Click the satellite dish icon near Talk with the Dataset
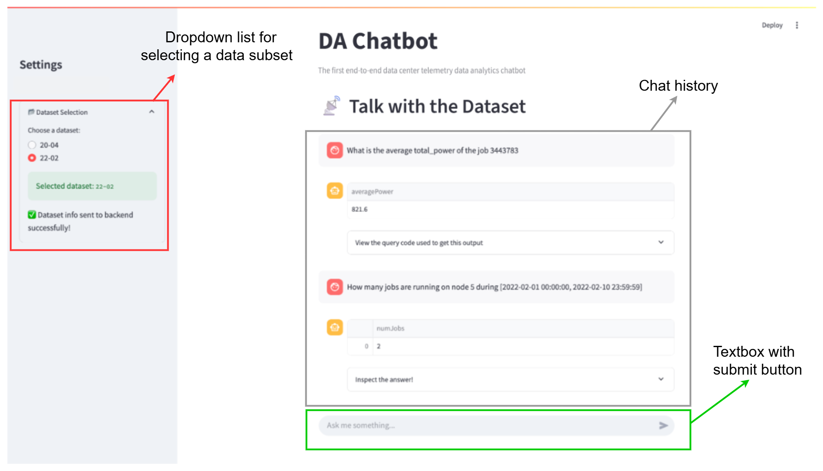823x471 pixels. [332, 106]
